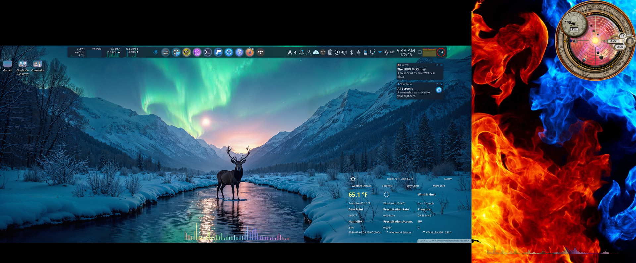The width and height of the screenshot is (636, 263).
Task: Open the More Info weather tab
Action: 439,186
